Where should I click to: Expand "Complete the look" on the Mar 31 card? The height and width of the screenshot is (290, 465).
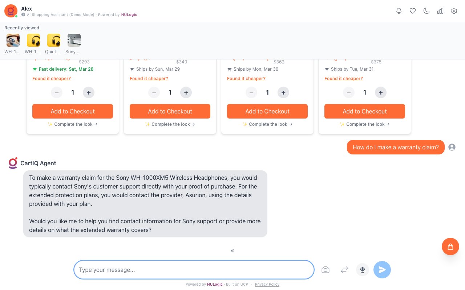point(365,124)
